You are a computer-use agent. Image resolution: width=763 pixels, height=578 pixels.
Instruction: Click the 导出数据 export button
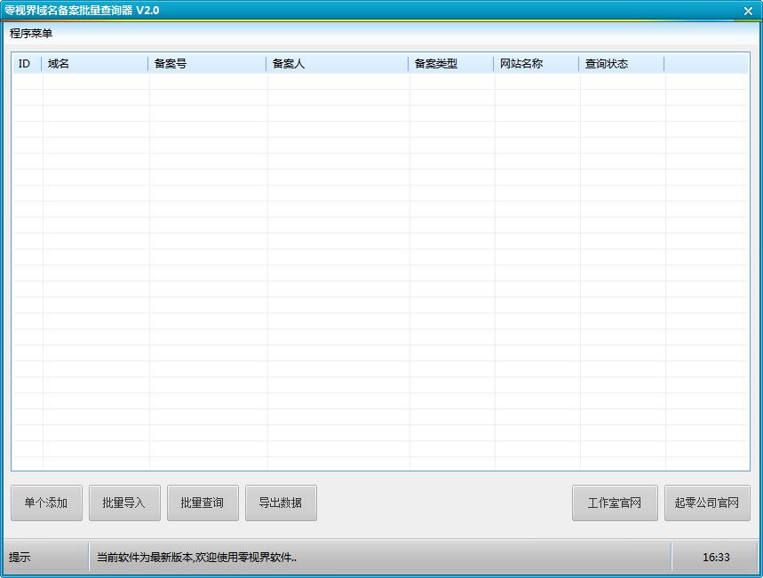click(281, 503)
